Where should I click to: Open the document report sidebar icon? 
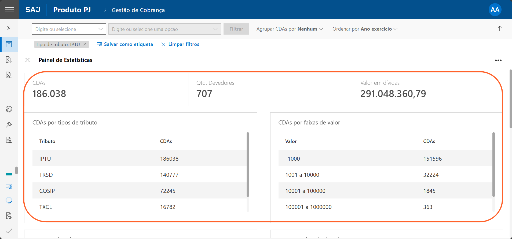[x=9, y=140]
